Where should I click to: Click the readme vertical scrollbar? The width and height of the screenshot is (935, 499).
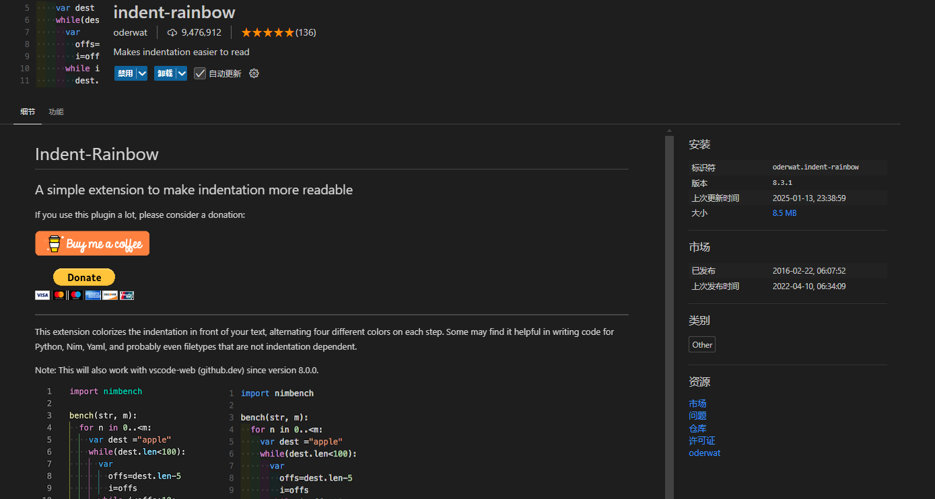[669, 317]
